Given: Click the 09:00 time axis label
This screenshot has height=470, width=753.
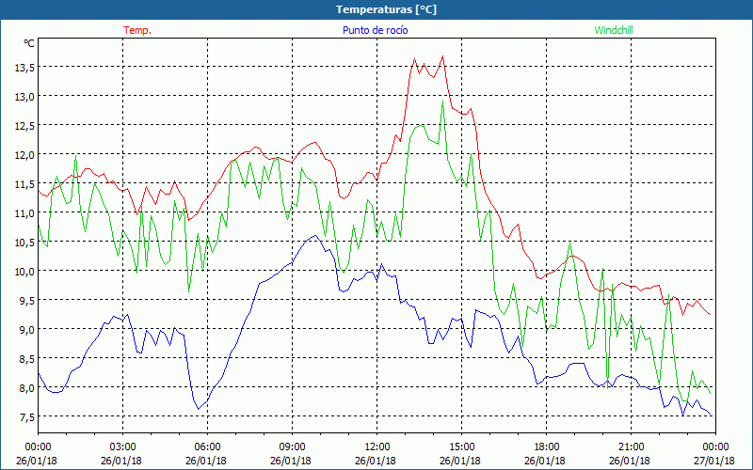Looking at the screenshot, I should [x=292, y=446].
